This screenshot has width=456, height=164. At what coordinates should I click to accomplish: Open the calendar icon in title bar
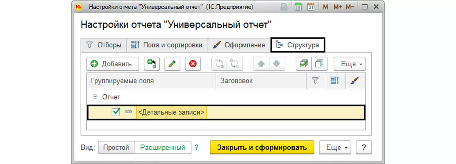(x=310, y=7)
